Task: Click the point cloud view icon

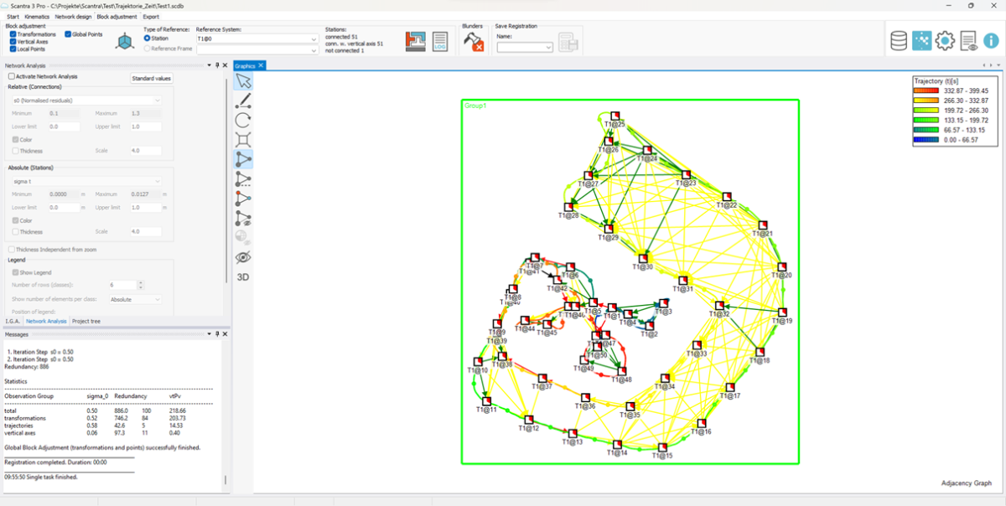Action: tap(921, 40)
